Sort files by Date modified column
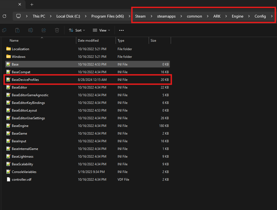Viewport: 277px width, 210px height. tap(88, 41)
